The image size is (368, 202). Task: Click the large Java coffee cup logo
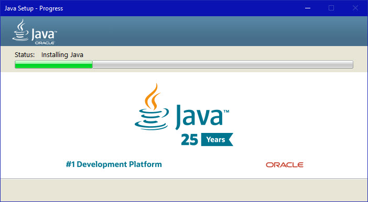pyautogui.click(x=152, y=106)
